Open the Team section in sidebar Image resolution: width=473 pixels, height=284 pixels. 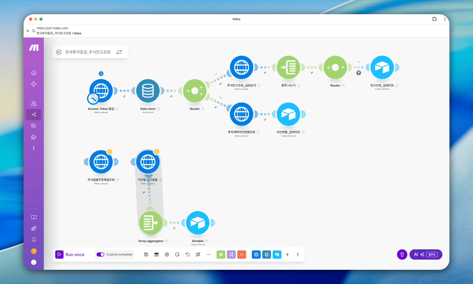click(34, 103)
